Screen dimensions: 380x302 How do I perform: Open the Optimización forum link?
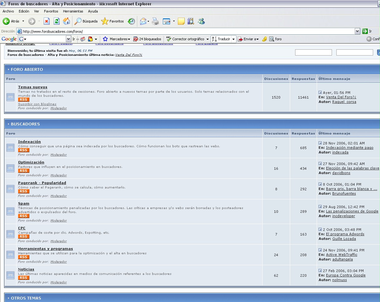pos(31,162)
